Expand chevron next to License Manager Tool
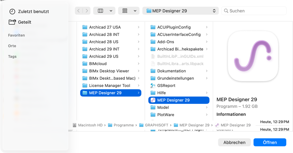This screenshot has height=153, width=293. [x=138, y=85]
